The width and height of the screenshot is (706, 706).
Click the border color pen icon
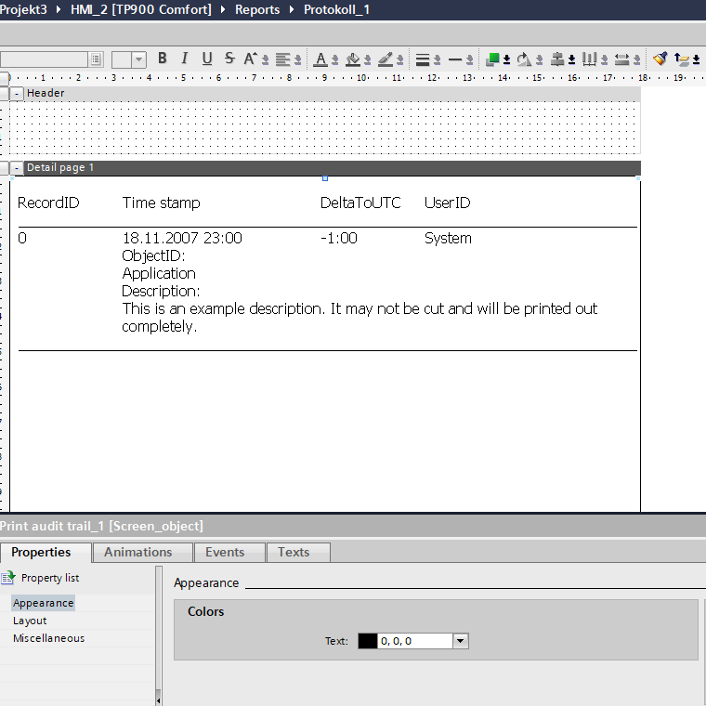pos(386,59)
